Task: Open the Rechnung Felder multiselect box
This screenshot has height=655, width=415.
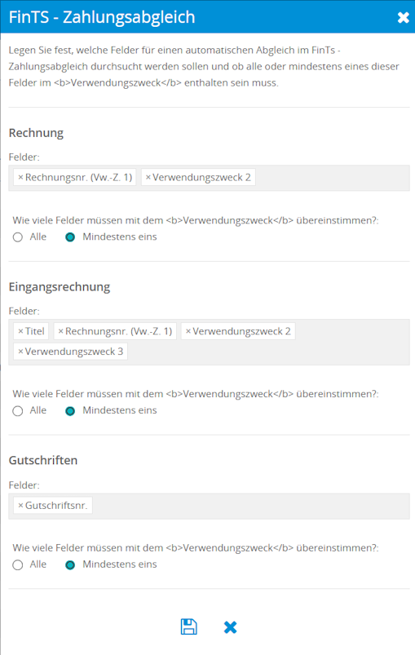Action: tap(210, 178)
